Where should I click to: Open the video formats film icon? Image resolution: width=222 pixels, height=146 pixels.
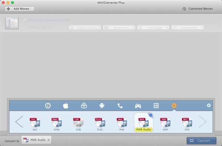pos(156,106)
